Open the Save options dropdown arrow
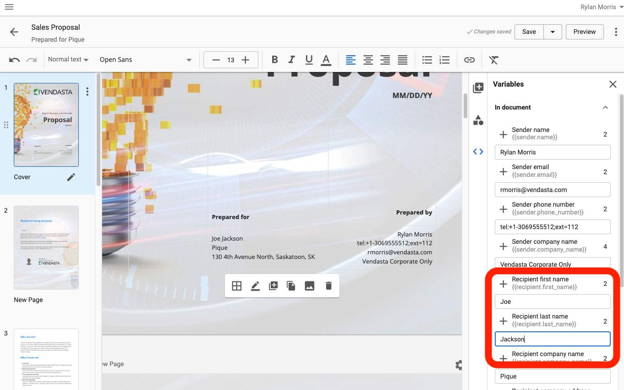The width and height of the screenshot is (624, 390). 553,32
